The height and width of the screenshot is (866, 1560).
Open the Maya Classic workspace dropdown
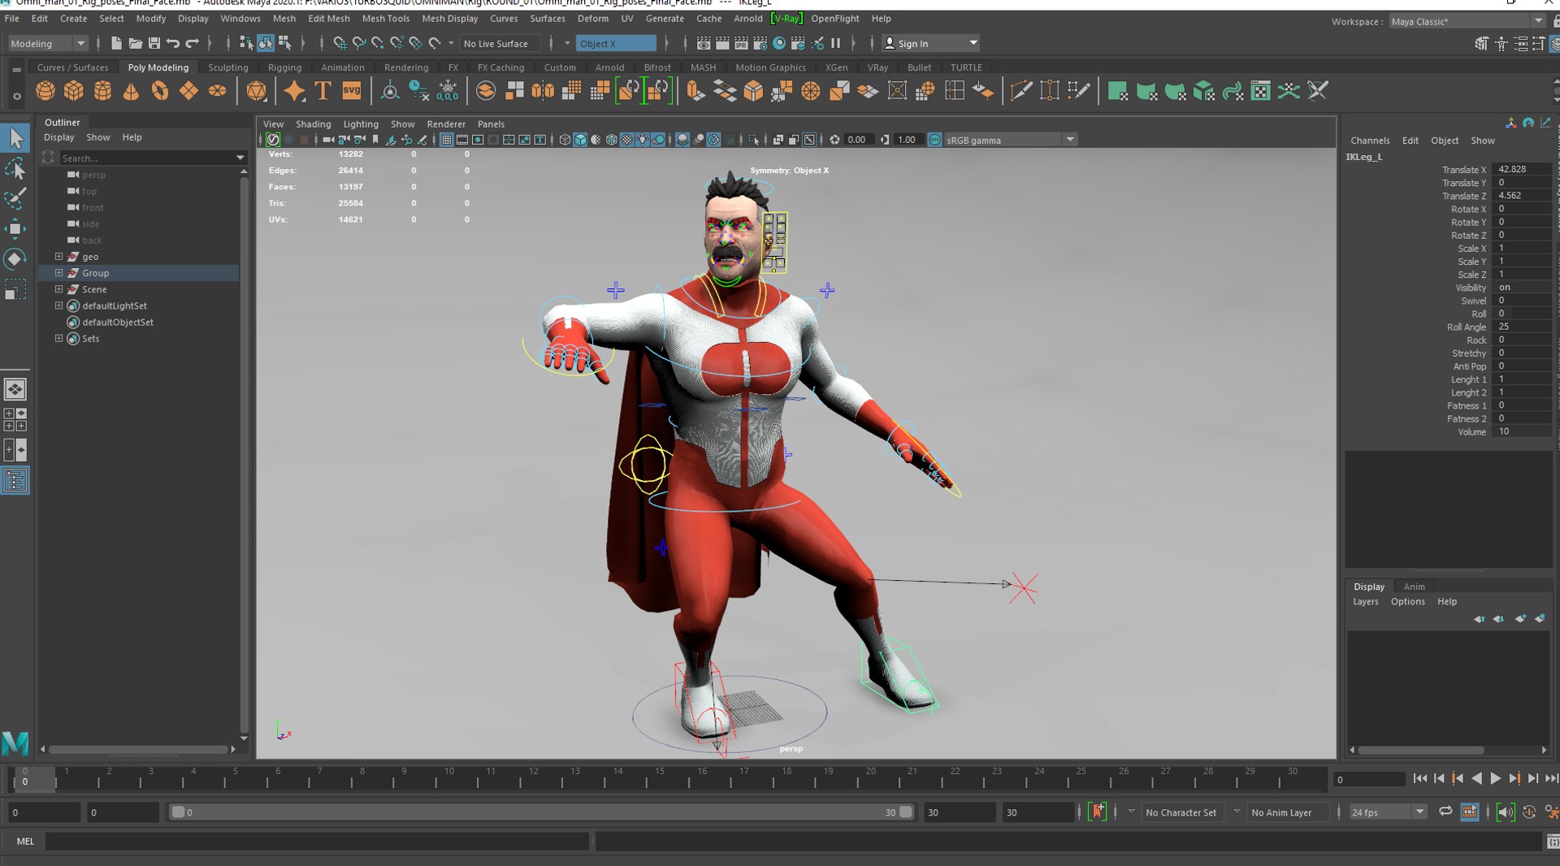(x=1466, y=21)
